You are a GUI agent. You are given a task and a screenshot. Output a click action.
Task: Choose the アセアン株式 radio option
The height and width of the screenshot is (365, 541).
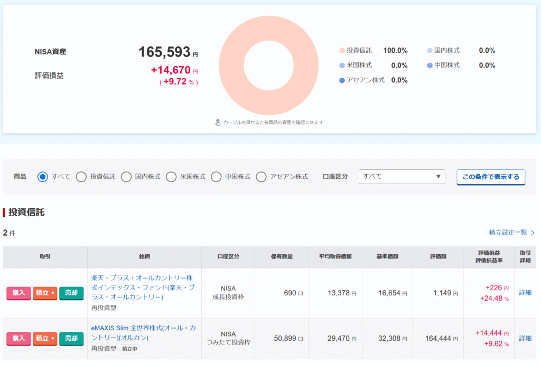point(261,177)
